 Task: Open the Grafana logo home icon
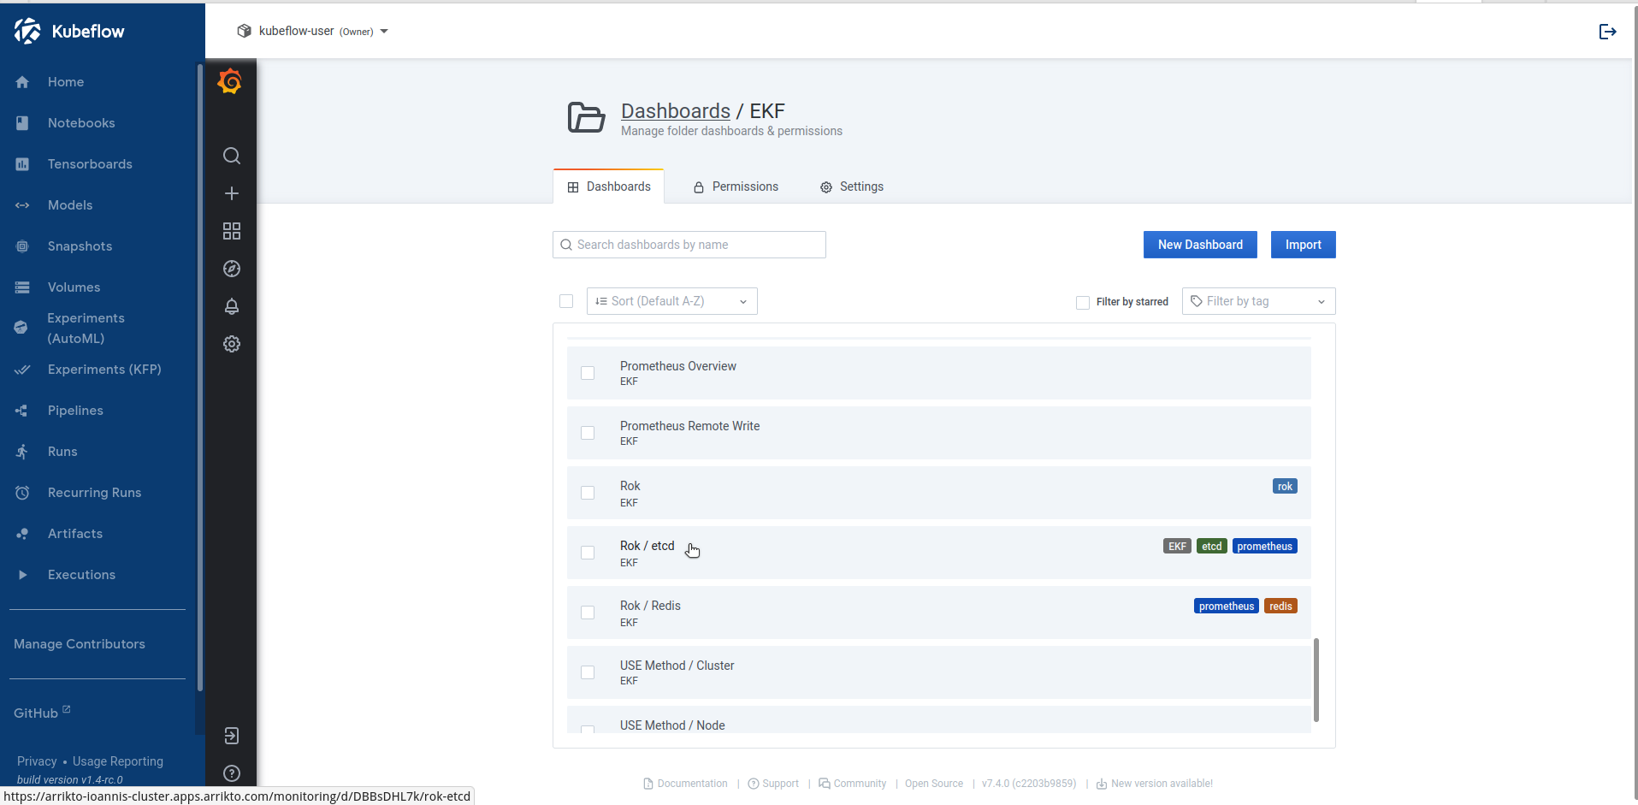pos(230,82)
